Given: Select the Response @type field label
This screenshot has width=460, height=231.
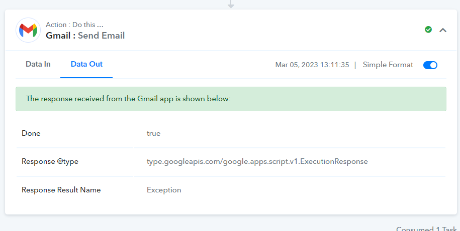Looking at the screenshot, I should click(50, 161).
